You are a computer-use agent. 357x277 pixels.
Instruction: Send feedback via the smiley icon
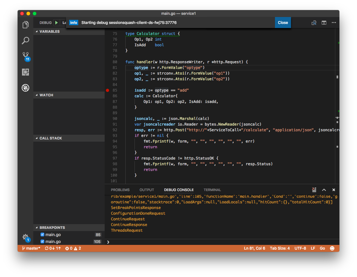pyautogui.click(x=332, y=248)
